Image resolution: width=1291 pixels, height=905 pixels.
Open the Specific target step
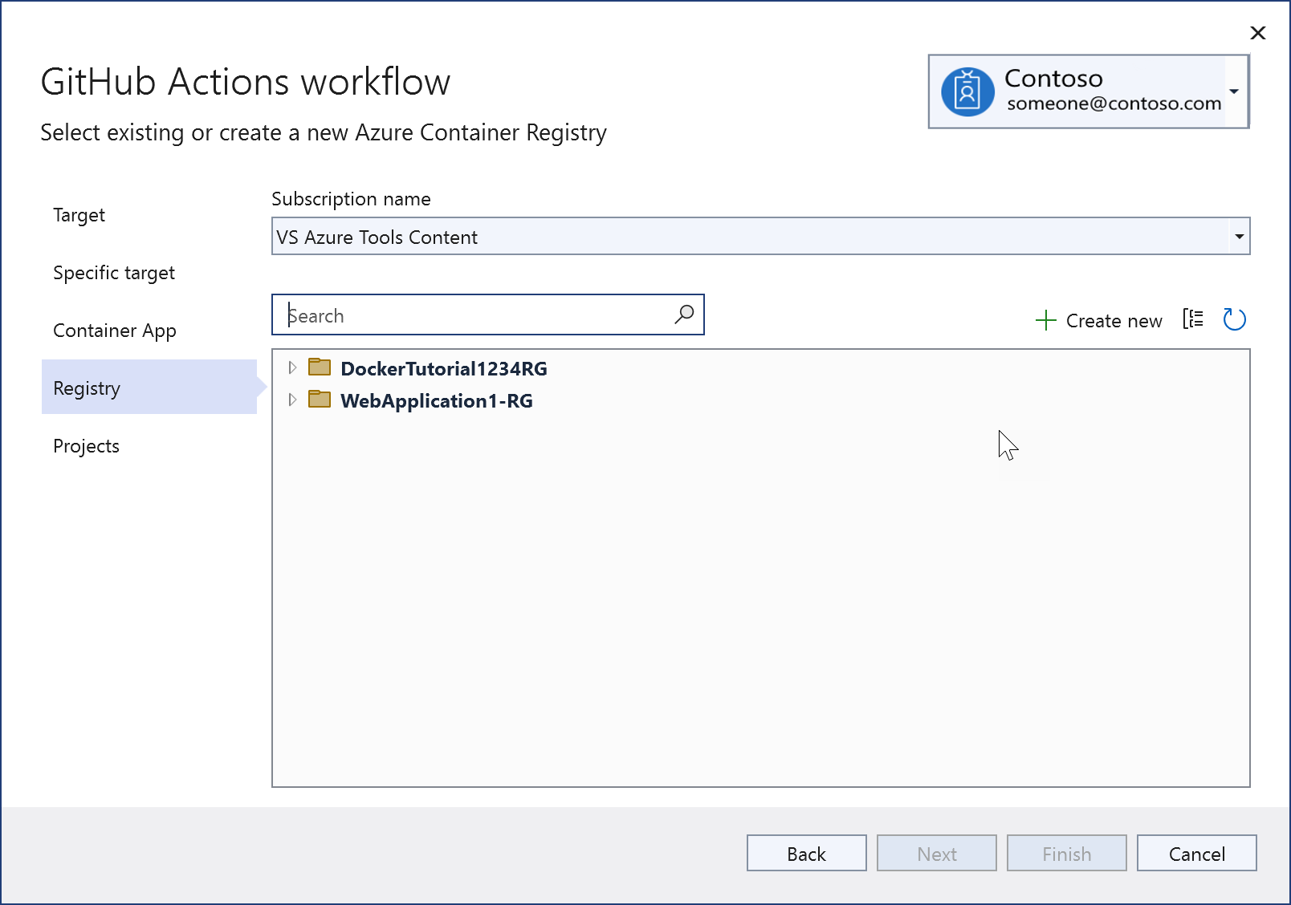[113, 272]
